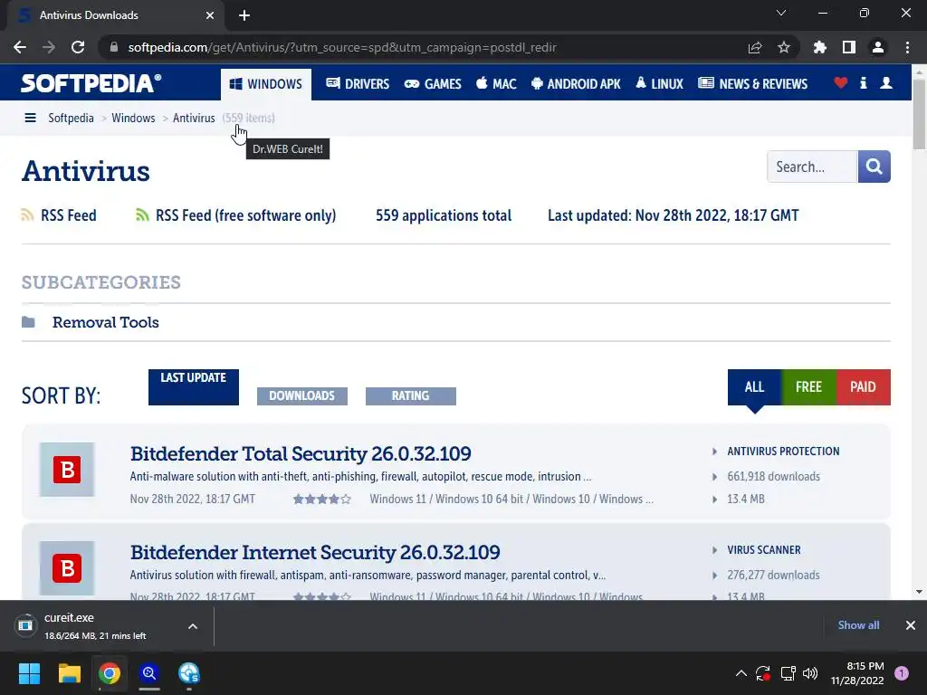The height and width of the screenshot is (695, 927).
Task: Sort the list by Downloads
Action: (x=302, y=396)
